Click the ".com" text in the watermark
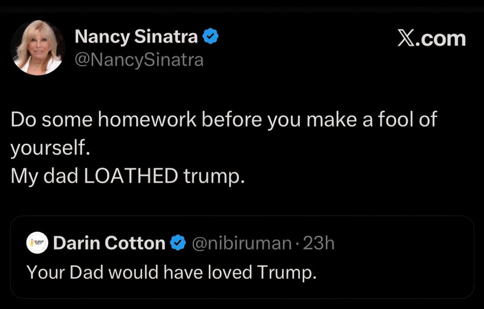 (441, 38)
